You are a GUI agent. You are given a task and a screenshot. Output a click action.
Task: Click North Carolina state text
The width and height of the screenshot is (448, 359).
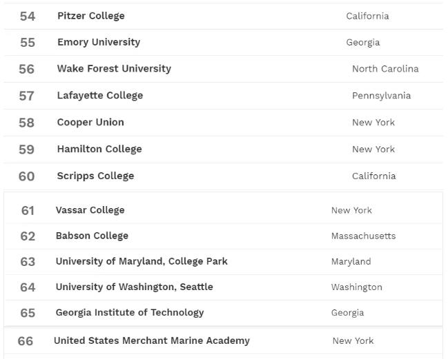coord(385,69)
